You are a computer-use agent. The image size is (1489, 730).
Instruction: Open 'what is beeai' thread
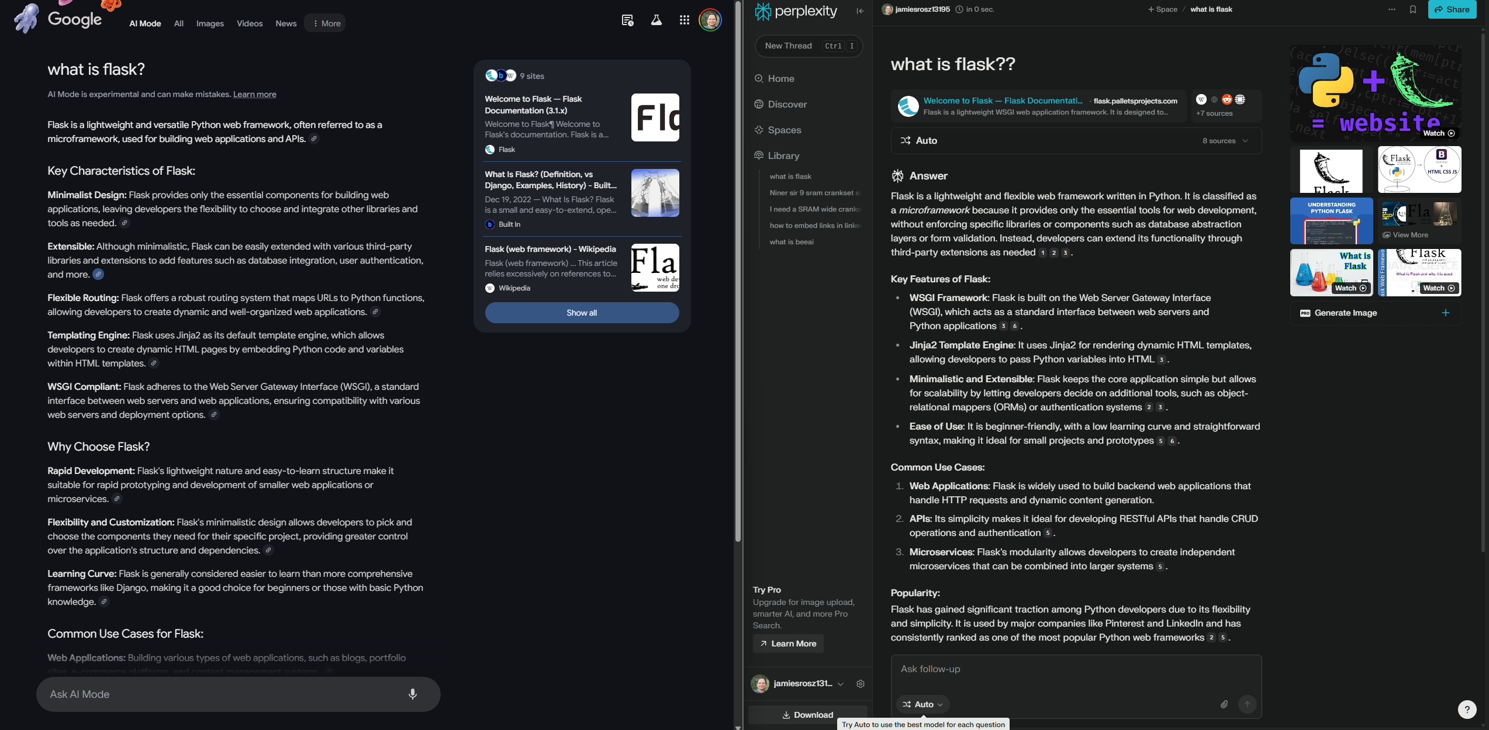coord(792,242)
